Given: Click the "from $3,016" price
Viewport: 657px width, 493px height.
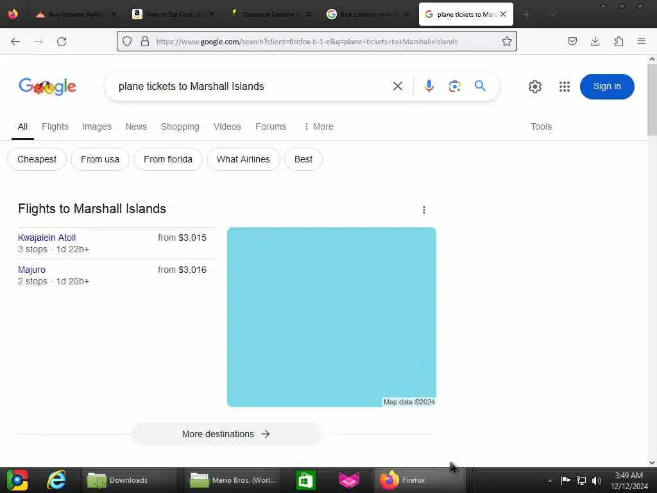Looking at the screenshot, I should pos(182,270).
